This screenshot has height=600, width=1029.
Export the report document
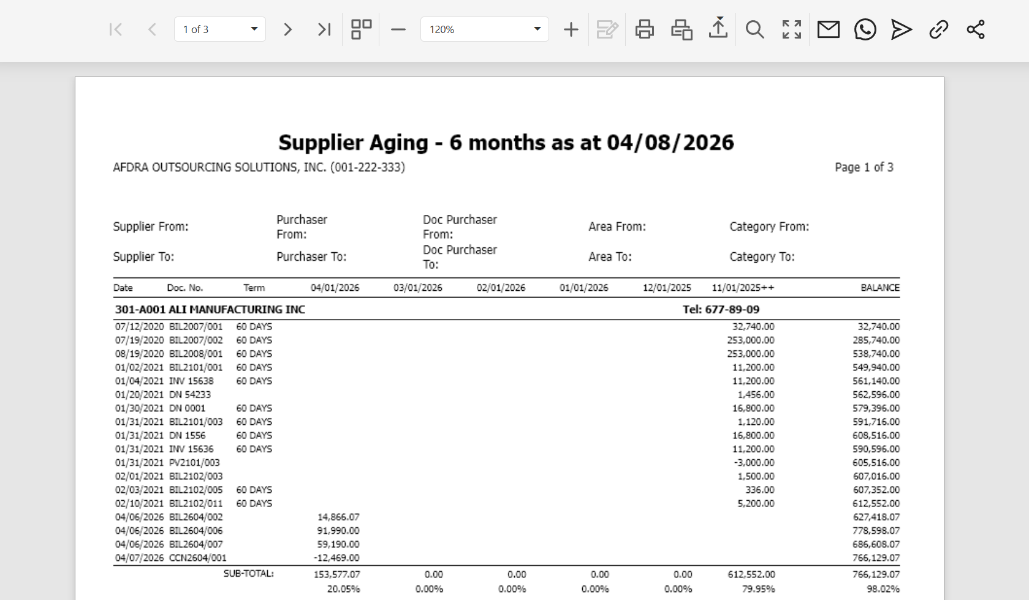coord(718,28)
